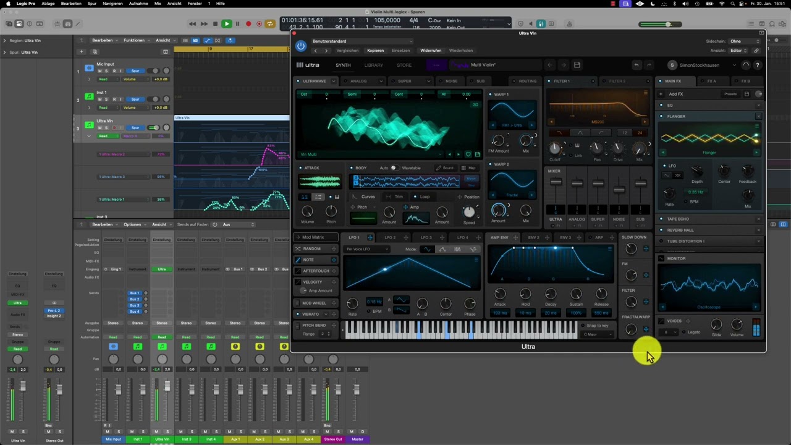Screen dimensions: 791x445
Task: Toggle the Tape Echo effect on
Action: (662, 219)
